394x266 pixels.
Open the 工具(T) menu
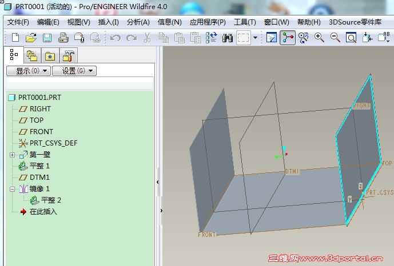pos(245,22)
